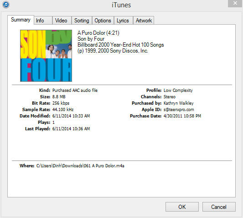Click the Bit Rate value 256 kbps
This screenshot has height=218, width=243.
[61, 103]
